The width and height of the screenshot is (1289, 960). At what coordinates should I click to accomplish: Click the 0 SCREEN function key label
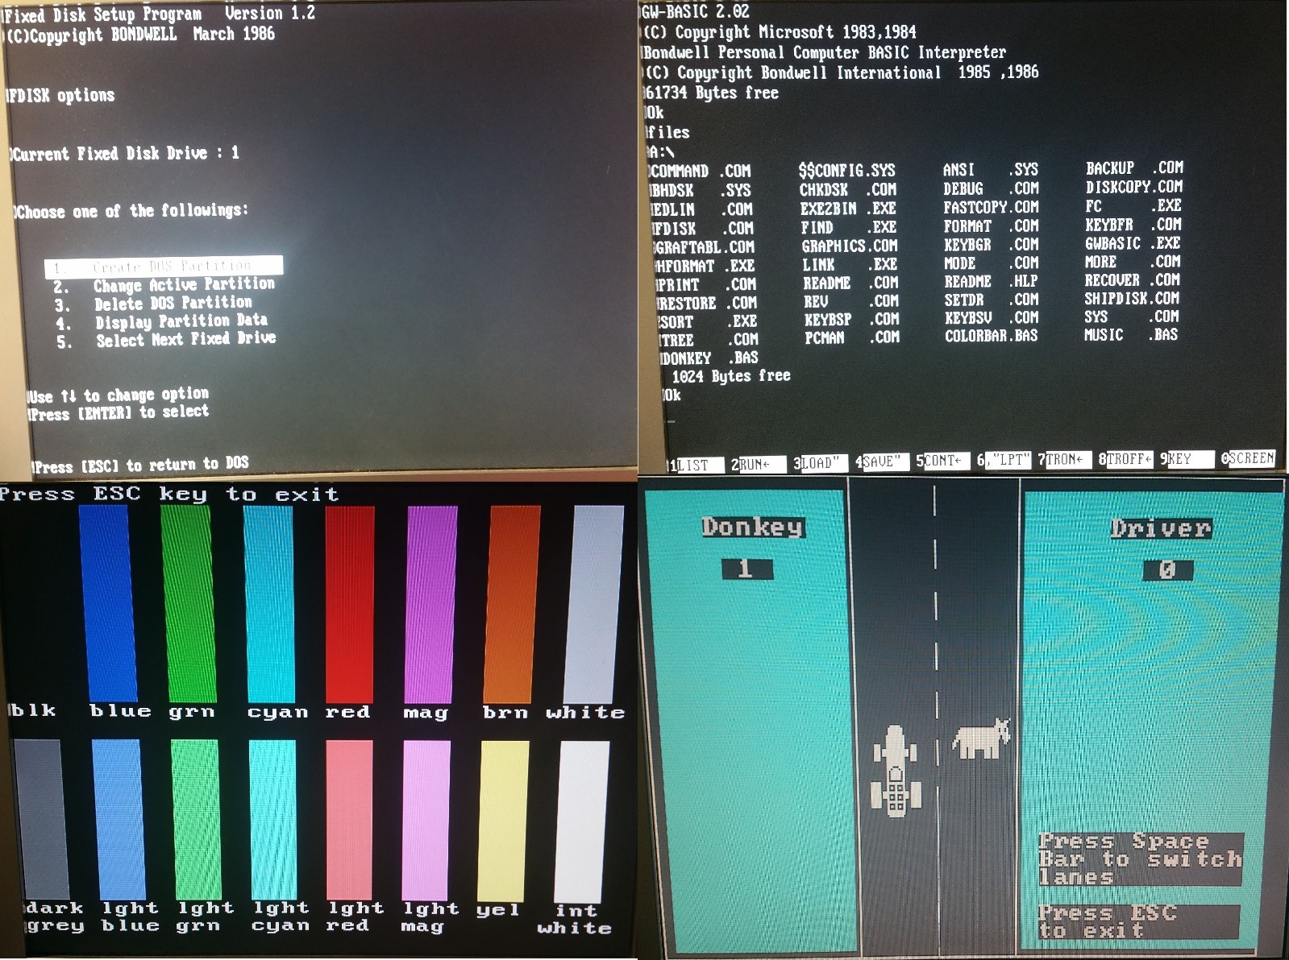click(x=1248, y=458)
